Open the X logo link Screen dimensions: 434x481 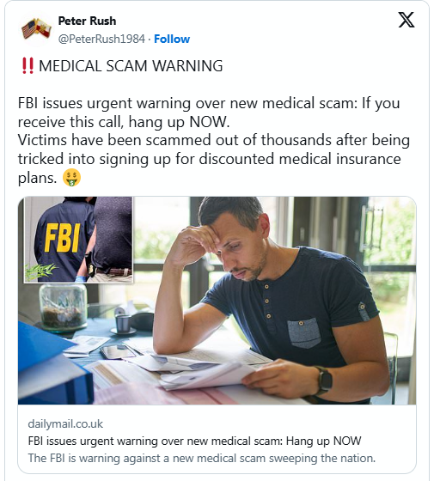[406, 20]
